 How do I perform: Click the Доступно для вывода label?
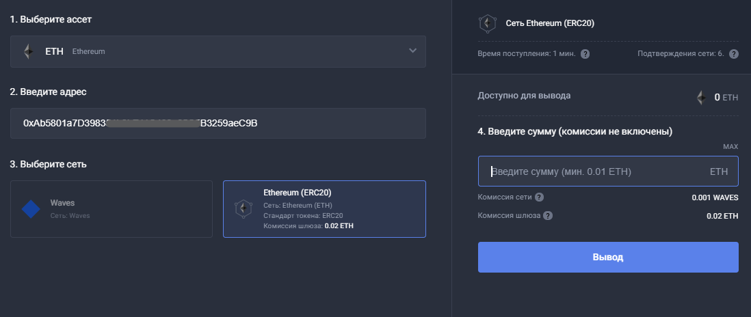tap(523, 96)
